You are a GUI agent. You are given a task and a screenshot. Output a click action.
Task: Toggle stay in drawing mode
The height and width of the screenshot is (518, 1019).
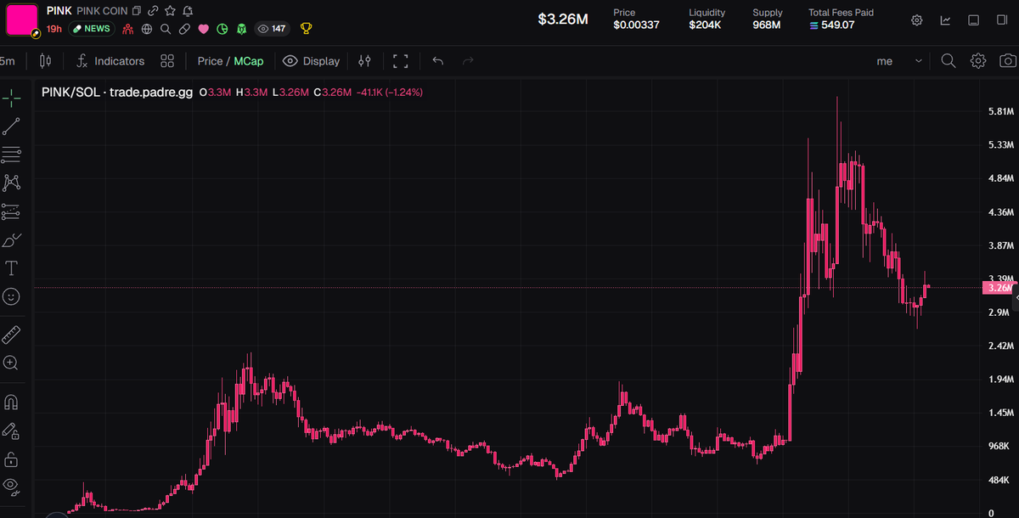point(12,431)
